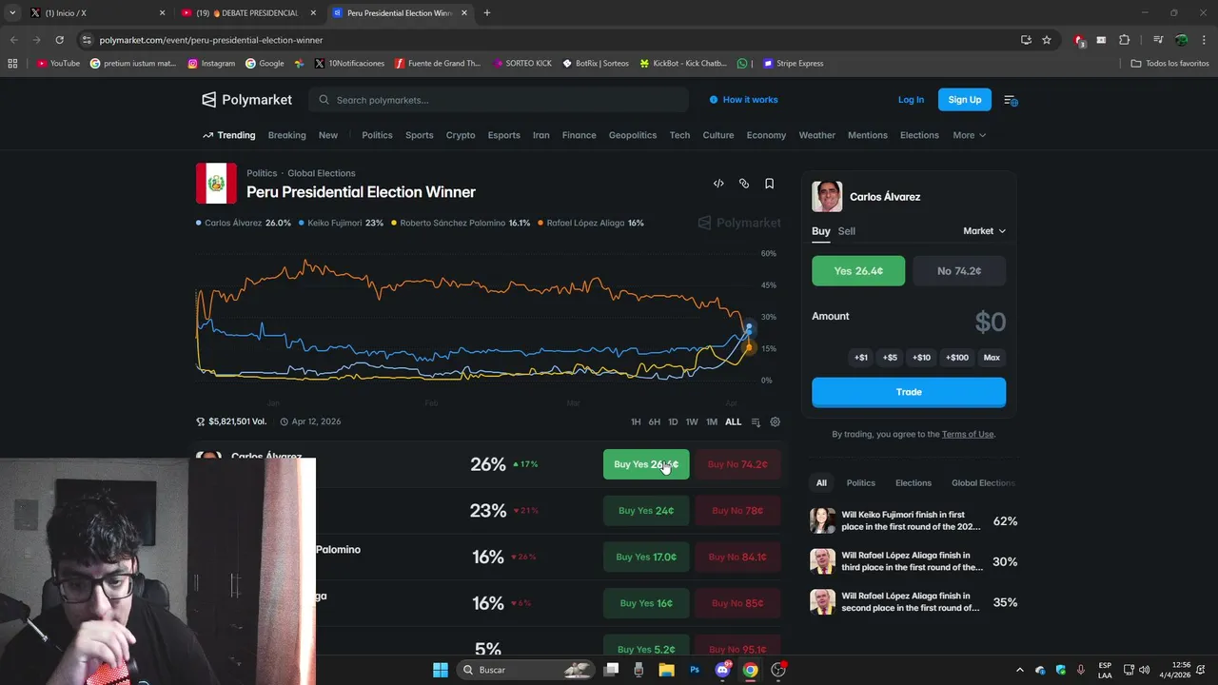Open the WhatsApp bookmark icon
The image size is (1218, 685).
click(742, 64)
